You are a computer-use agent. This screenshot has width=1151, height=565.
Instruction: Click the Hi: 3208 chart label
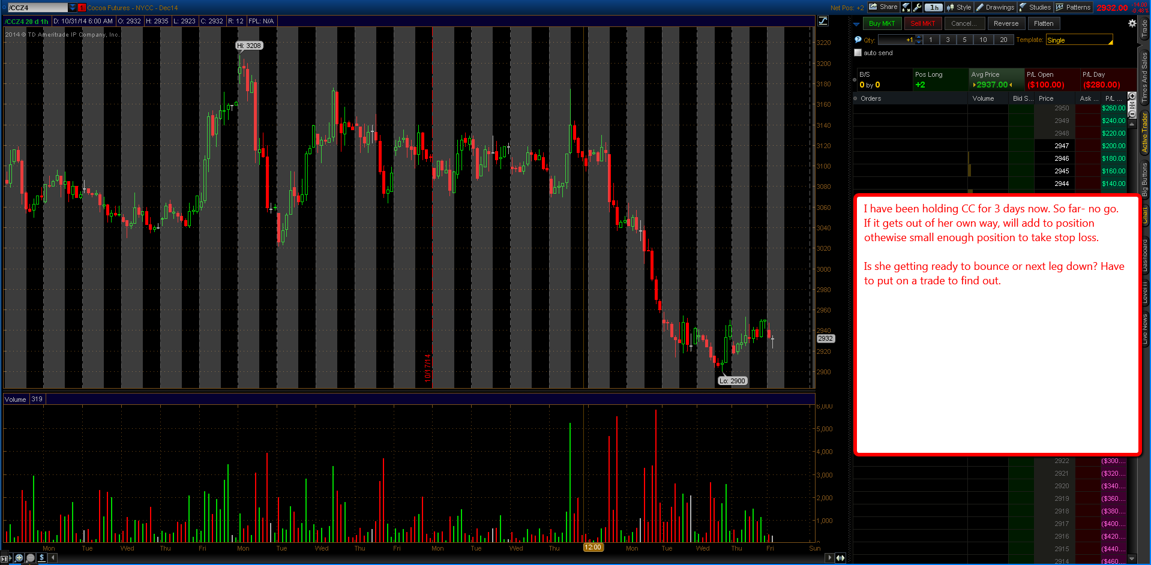click(x=249, y=46)
